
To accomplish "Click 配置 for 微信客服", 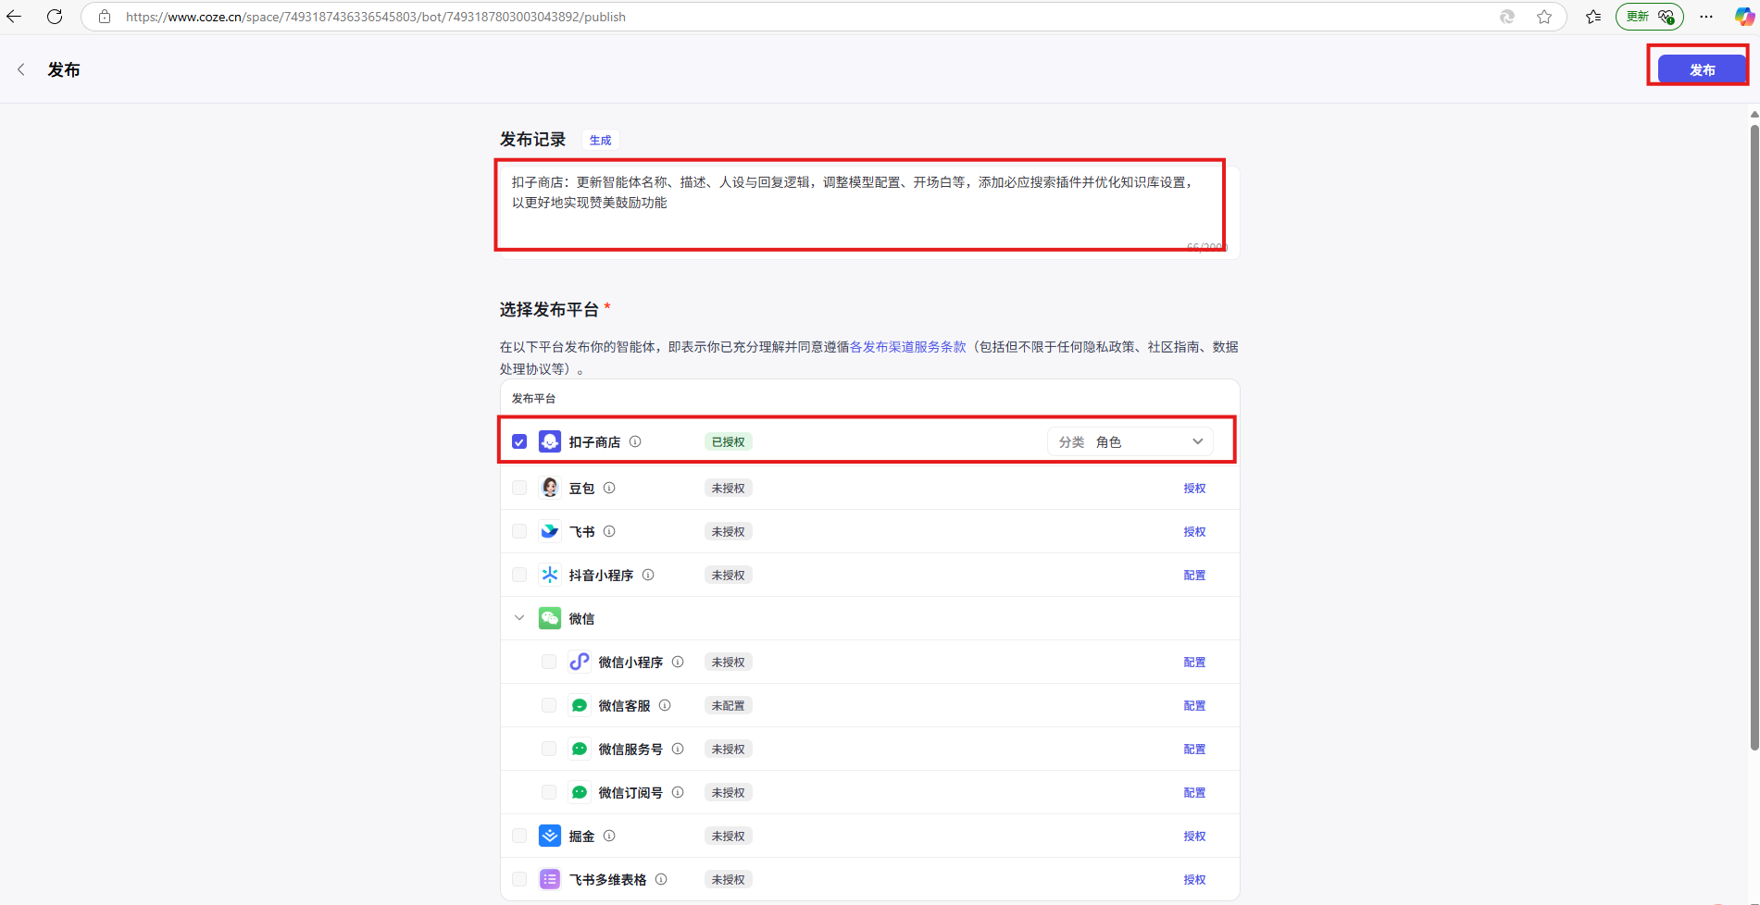I will click(x=1194, y=705).
